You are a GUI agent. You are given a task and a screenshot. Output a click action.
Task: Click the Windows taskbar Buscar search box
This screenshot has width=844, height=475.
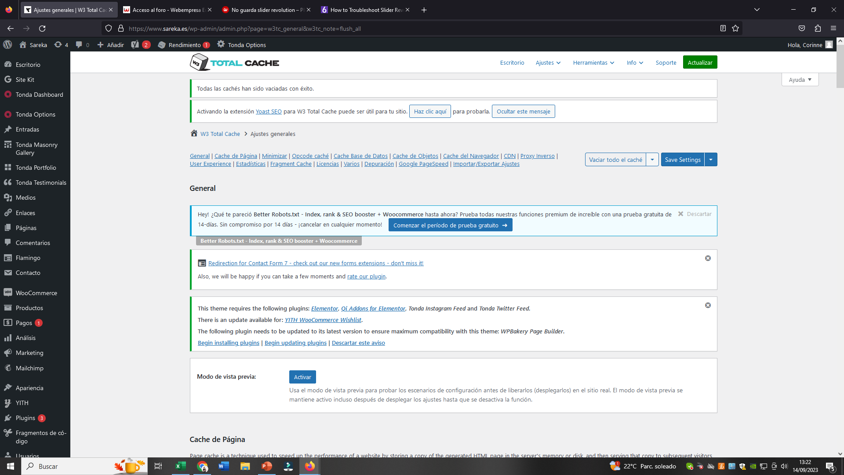[x=84, y=466]
